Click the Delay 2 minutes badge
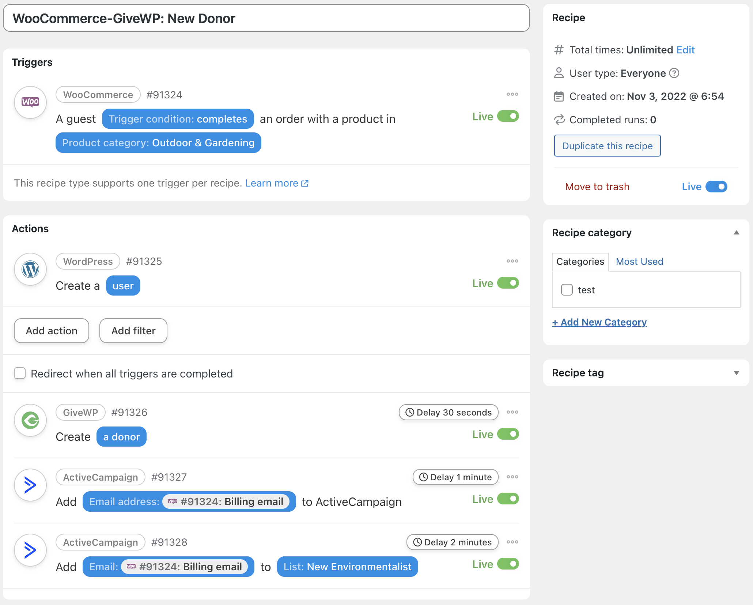The height and width of the screenshot is (605, 753). point(453,542)
